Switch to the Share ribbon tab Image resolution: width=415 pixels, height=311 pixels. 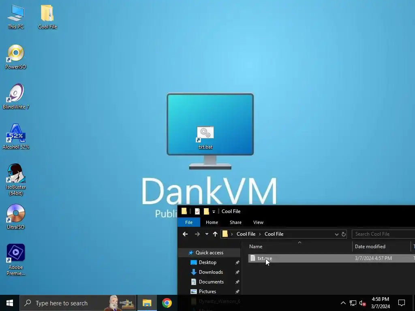[x=235, y=222]
